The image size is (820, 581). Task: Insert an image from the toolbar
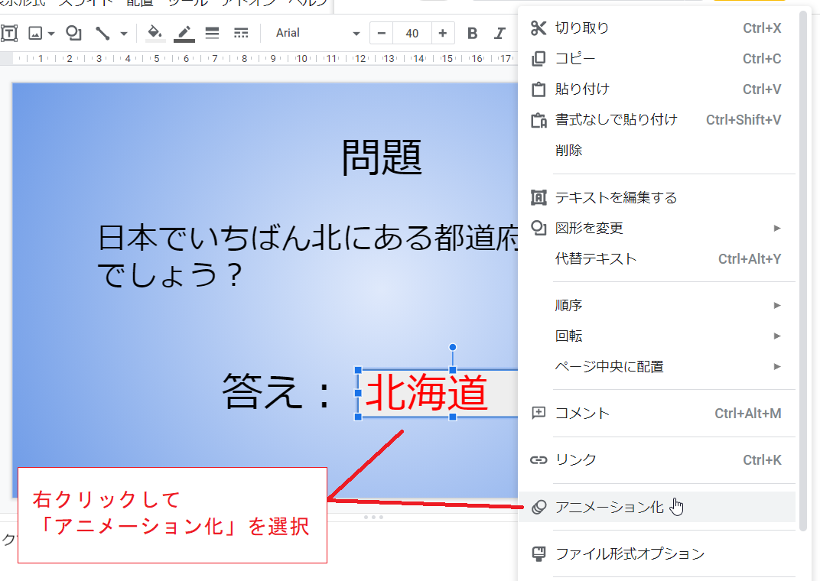(35, 34)
